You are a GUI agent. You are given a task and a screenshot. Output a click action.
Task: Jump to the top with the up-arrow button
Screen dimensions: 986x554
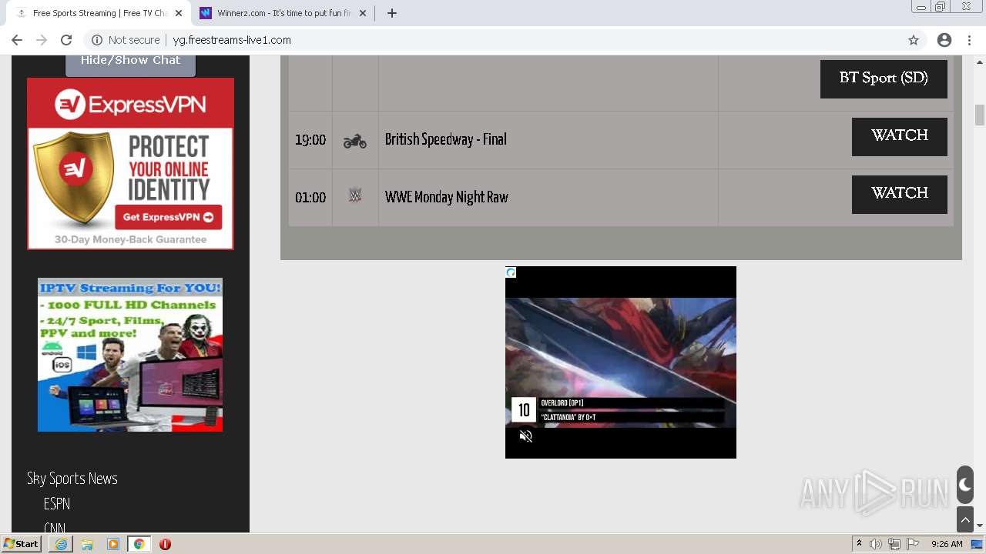965,519
